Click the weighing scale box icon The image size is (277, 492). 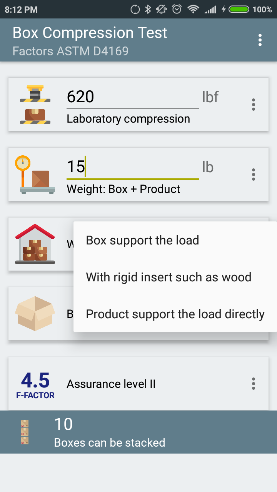(35, 175)
